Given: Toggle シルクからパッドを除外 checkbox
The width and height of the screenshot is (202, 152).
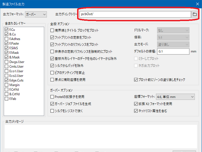Looking at the screenshot, I should (52, 66).
